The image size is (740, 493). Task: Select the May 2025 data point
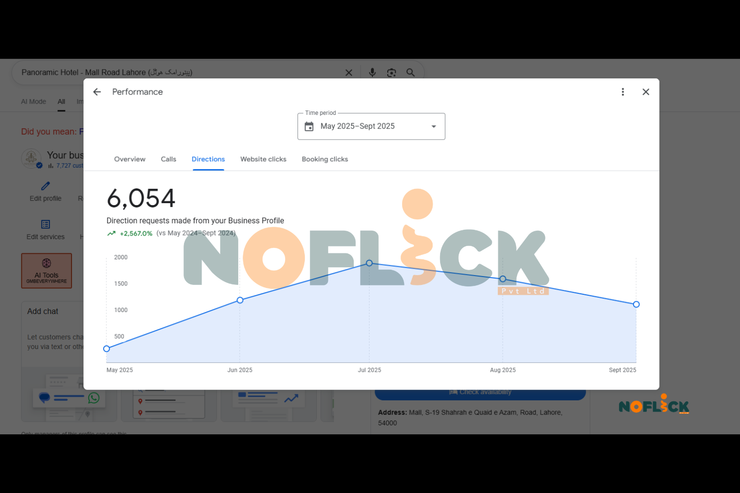107,349
